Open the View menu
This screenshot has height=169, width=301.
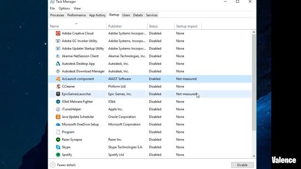click(x=77, y=8)
